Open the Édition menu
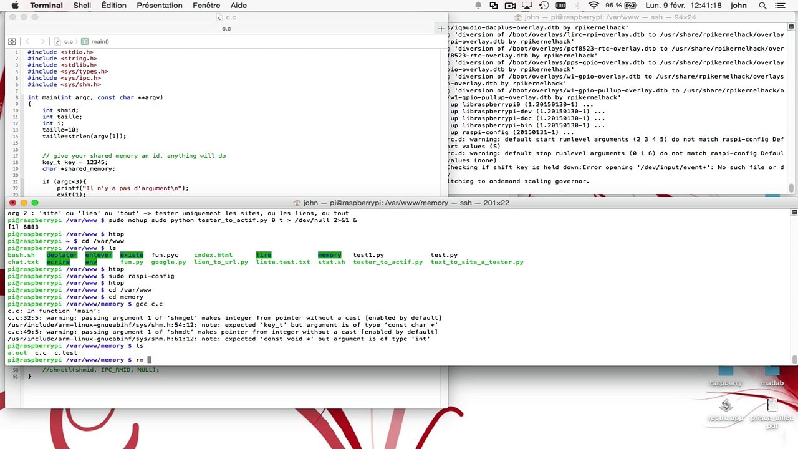Image resolution: width=798 pixels, height=449 pixels. [x=113, y=6]
